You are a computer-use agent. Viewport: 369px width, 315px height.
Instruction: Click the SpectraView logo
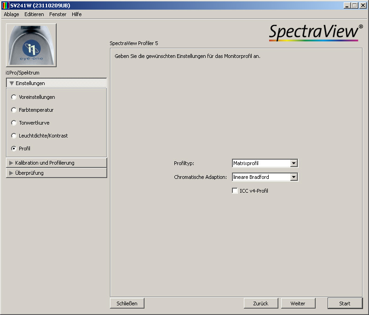coord(316,33)
